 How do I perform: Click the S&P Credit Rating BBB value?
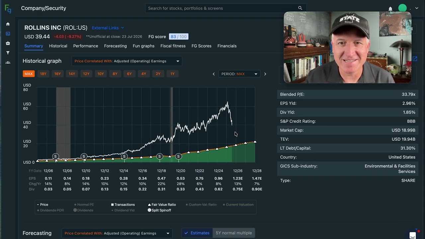(411, 121)
